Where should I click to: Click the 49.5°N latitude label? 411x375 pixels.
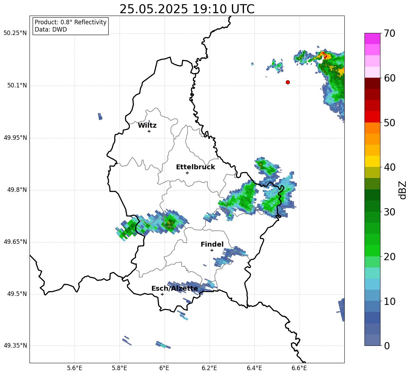coord(17,294)
